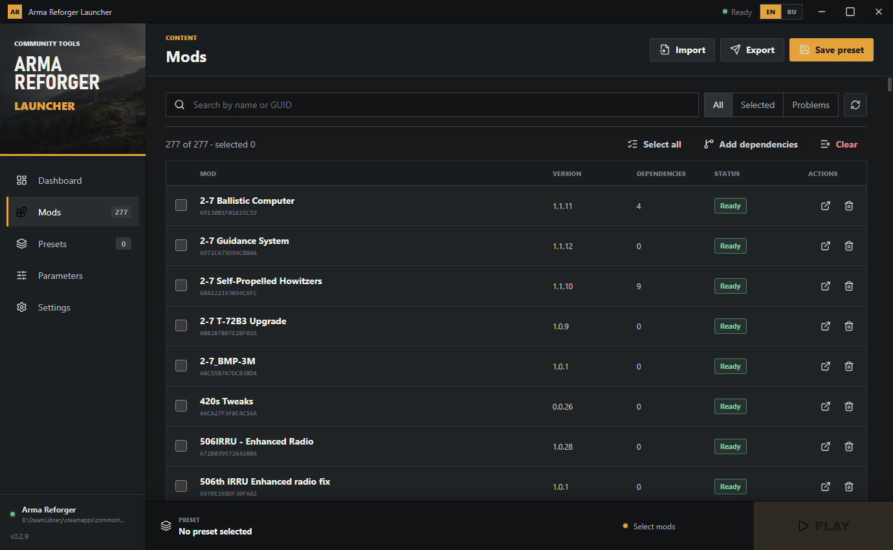Focus the search by name or GUID field
The width and height of the screenshot is (893, 550).
(x=432, y=105)
